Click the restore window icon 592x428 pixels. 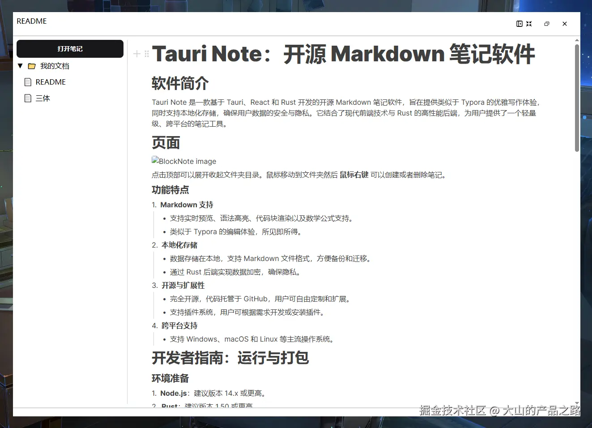point(546,24)
